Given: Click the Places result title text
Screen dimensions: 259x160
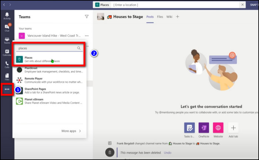Looking at the screenshot, I should pos(28,57).
